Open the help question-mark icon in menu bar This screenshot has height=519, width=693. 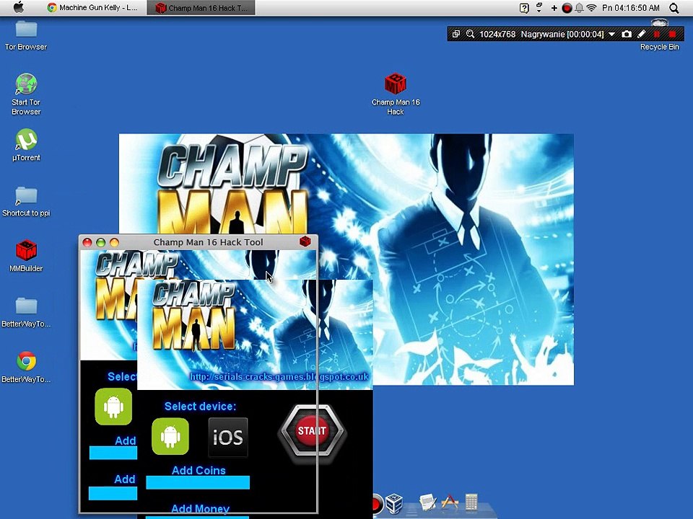pyautogui.click(x=524, y=7)
